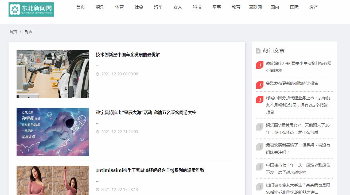Screen dimensions: 350x195
Task: Click the 东北新闻网 site logo
Action: (31, 10)
